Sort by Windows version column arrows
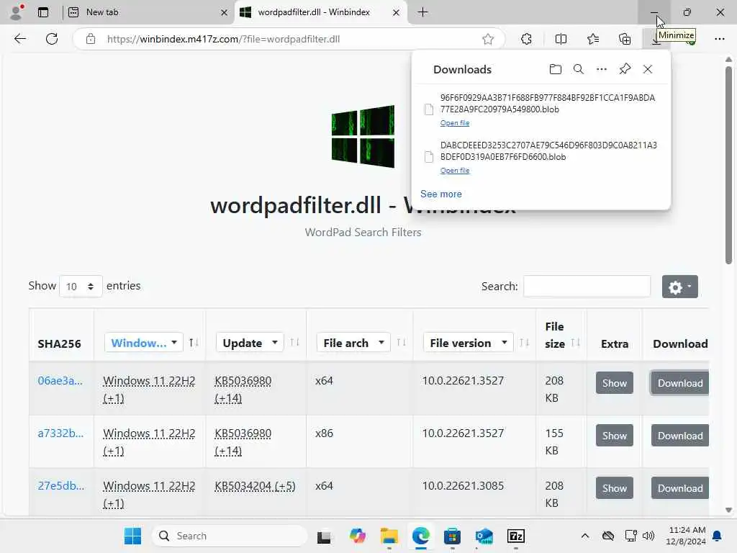Screen dimensions: 737x553 pyautogui.click(x=194, y=343)
